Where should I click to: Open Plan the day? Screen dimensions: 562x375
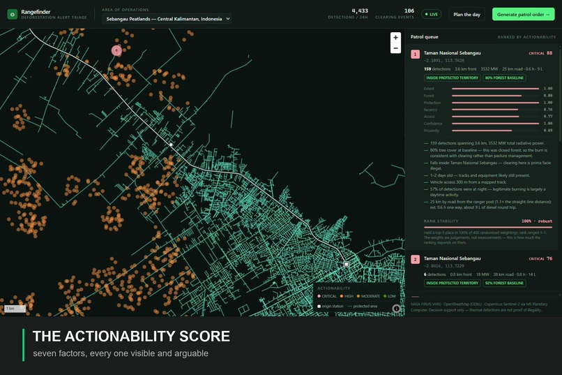pos(466,15)
